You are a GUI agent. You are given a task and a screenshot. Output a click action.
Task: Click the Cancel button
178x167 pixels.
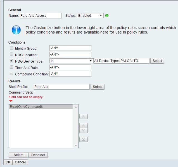(x=20, y=162)
